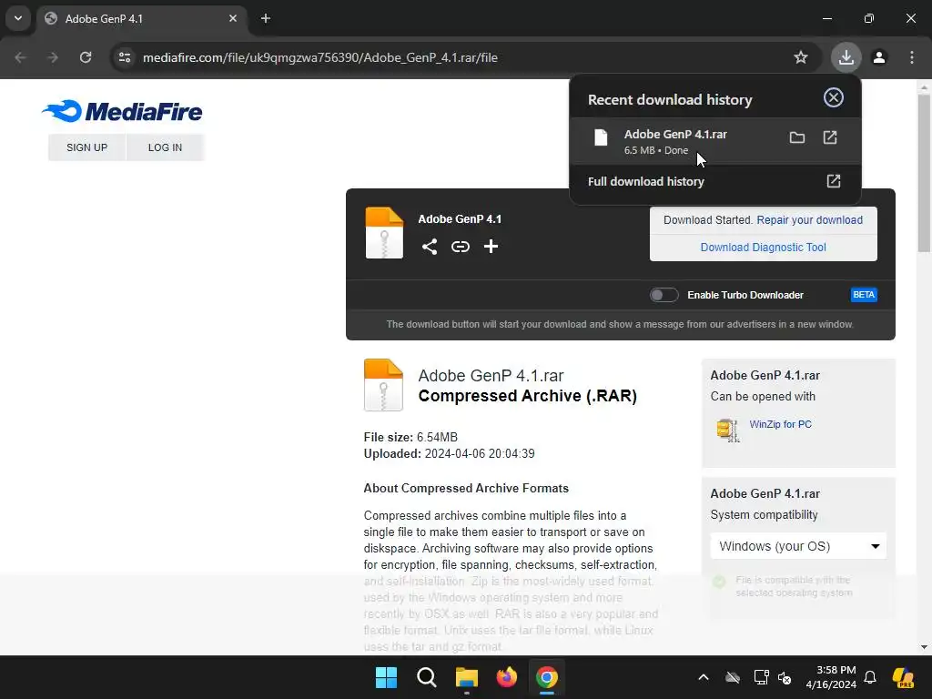Open a new tab with plus button
The width and height of the screenshot is (932, 699).
tap(266, 18)
